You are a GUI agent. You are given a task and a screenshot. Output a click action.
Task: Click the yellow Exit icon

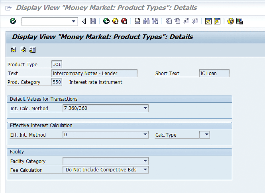pos(115,21)
